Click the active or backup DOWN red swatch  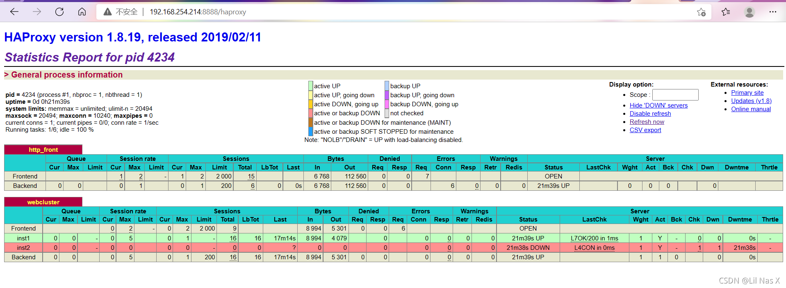(310, 113)
